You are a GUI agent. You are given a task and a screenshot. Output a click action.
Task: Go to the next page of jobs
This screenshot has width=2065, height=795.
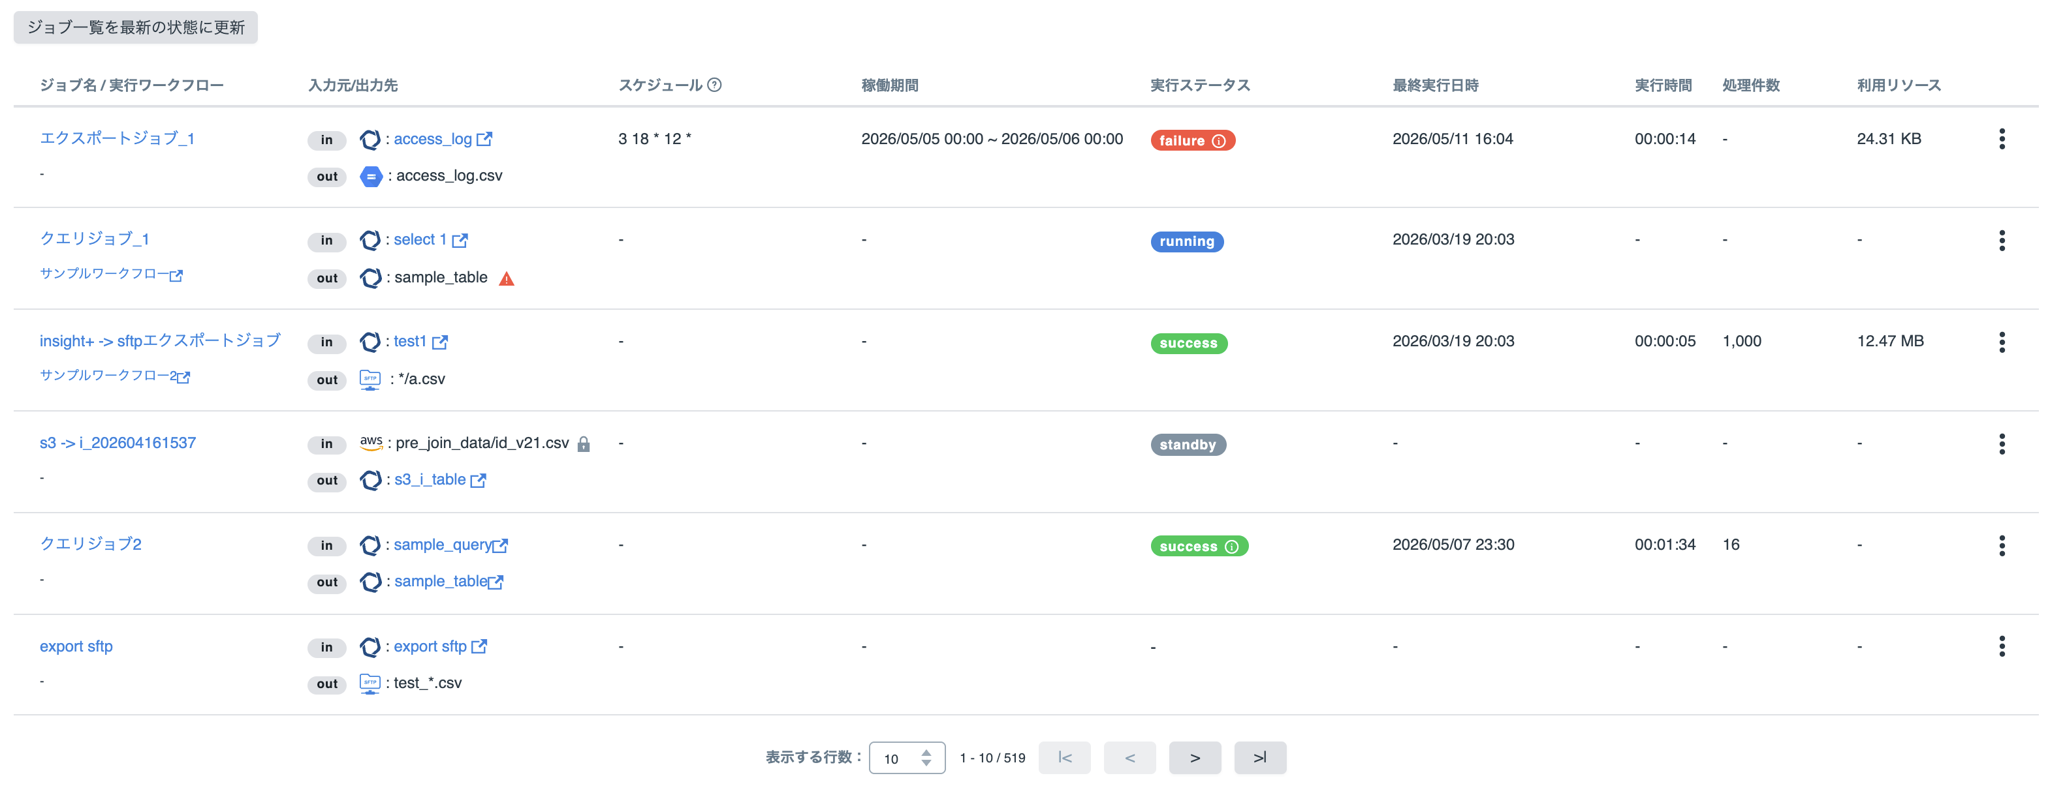pos(1195,758)
